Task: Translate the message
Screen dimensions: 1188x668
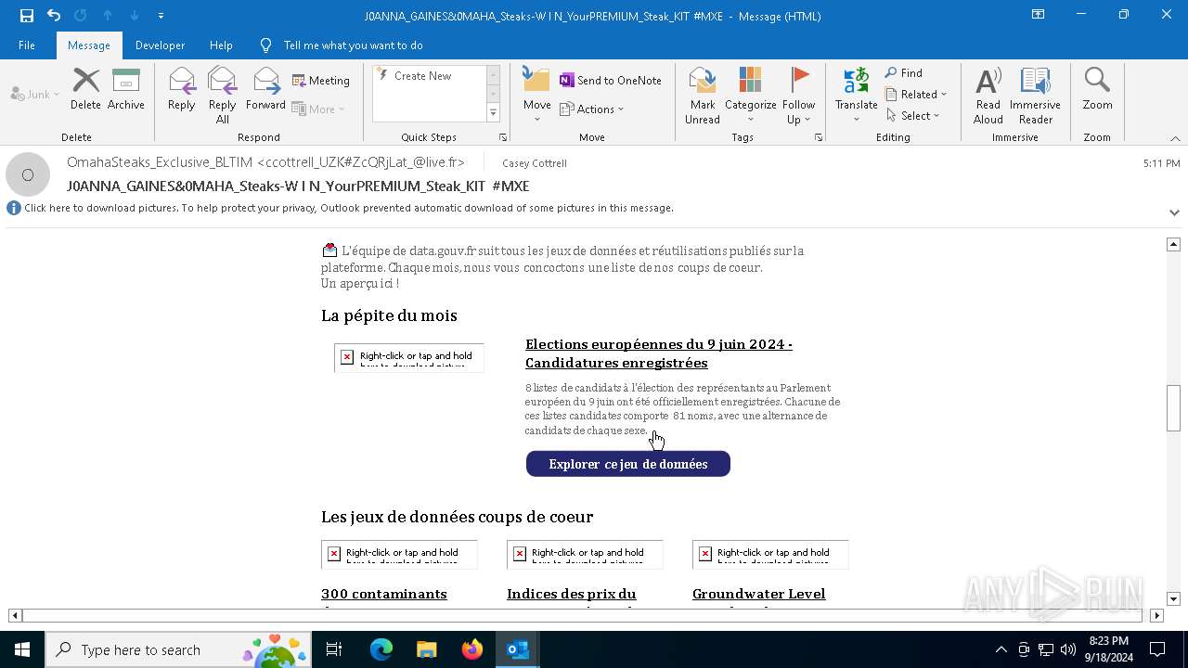Action: (x=856, y=95)
